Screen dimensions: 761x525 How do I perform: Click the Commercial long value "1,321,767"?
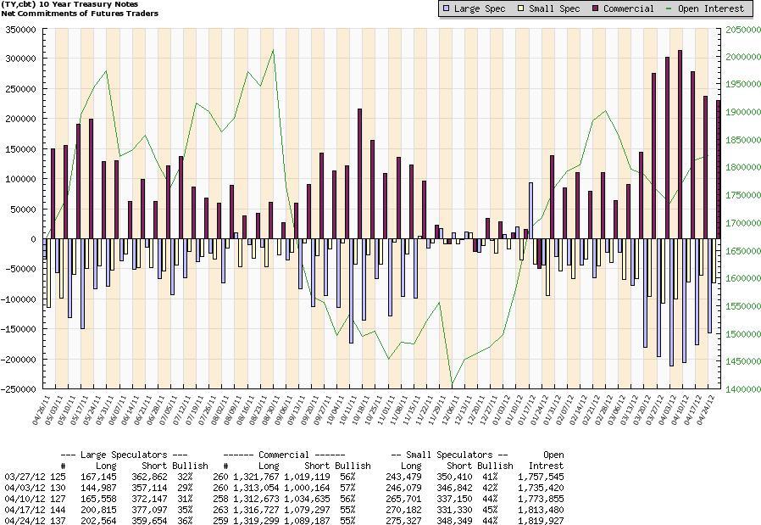pos(256,477)
